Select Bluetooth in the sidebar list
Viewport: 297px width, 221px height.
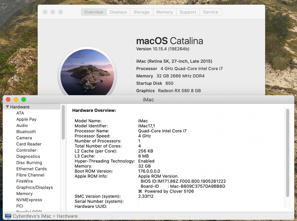tap(26, 132)
